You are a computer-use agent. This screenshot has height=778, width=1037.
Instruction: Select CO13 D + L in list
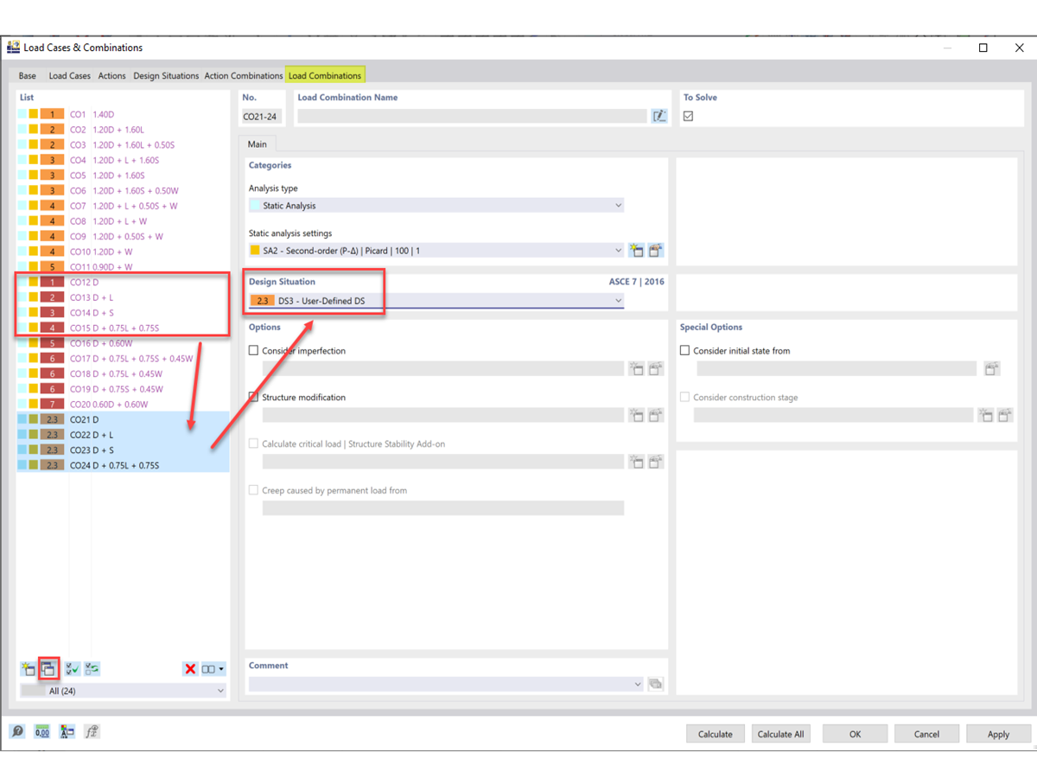123,297
